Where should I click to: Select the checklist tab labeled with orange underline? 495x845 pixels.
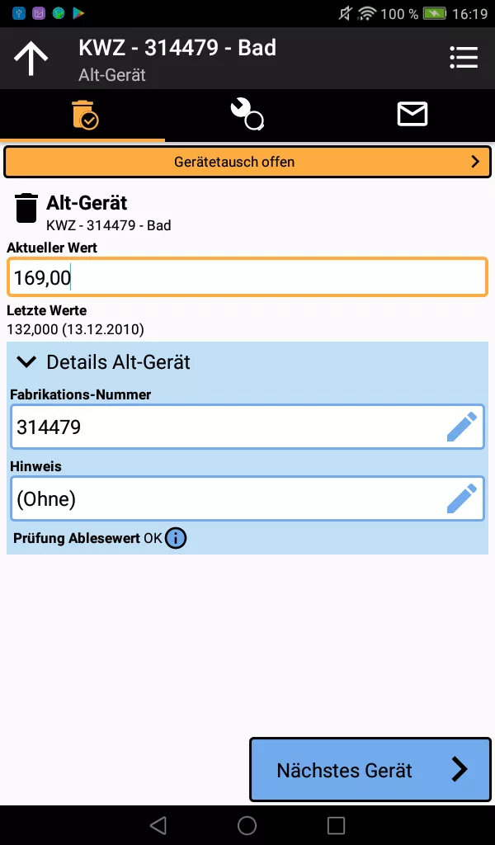pos(82,115)
